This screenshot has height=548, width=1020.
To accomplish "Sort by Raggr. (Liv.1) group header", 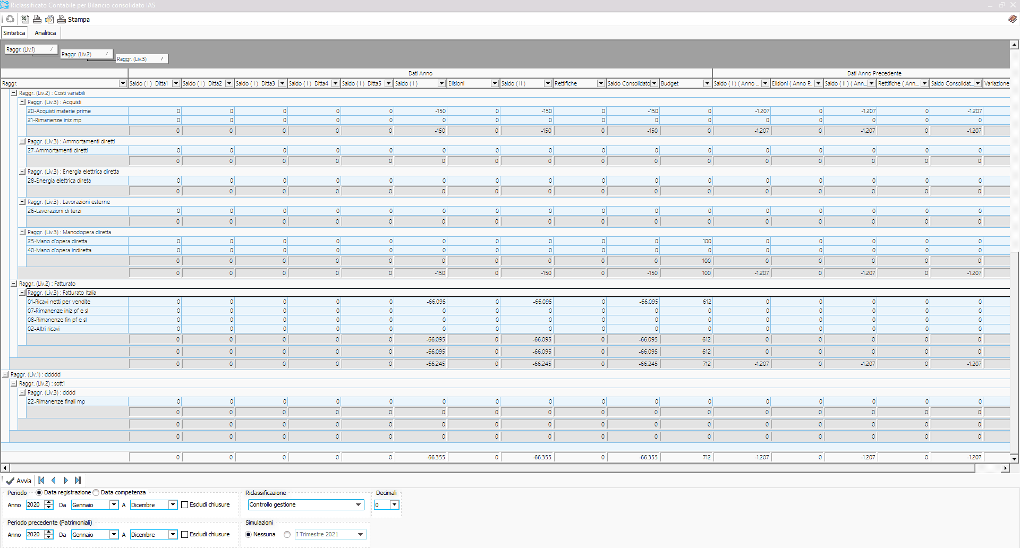I will click(31, 49).
